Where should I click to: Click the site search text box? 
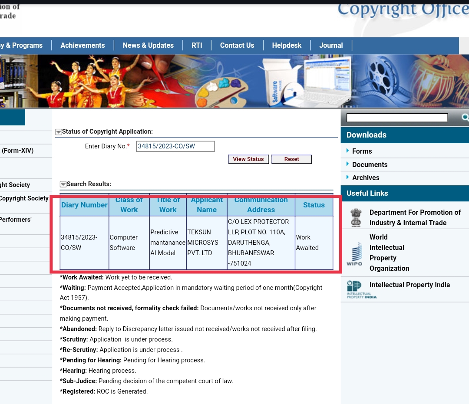click(397, 118)
